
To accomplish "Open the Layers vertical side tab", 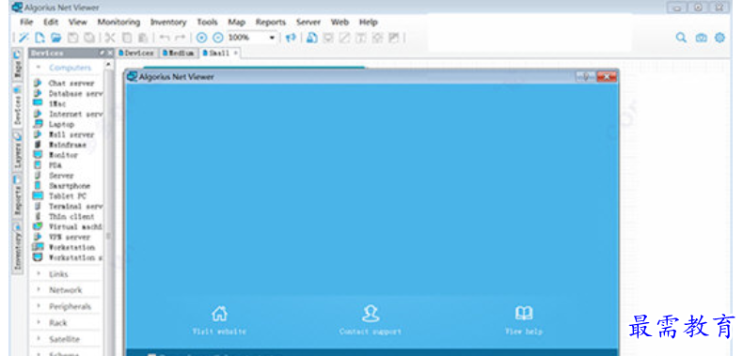I will pos(17,151).
